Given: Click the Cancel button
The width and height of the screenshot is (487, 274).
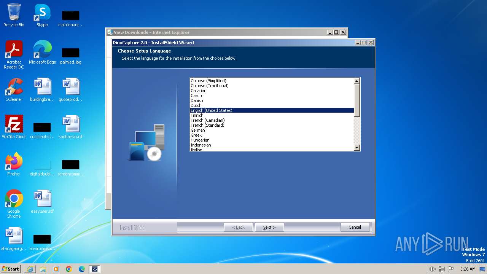Looking at the screenshot, I should [355, 227].
